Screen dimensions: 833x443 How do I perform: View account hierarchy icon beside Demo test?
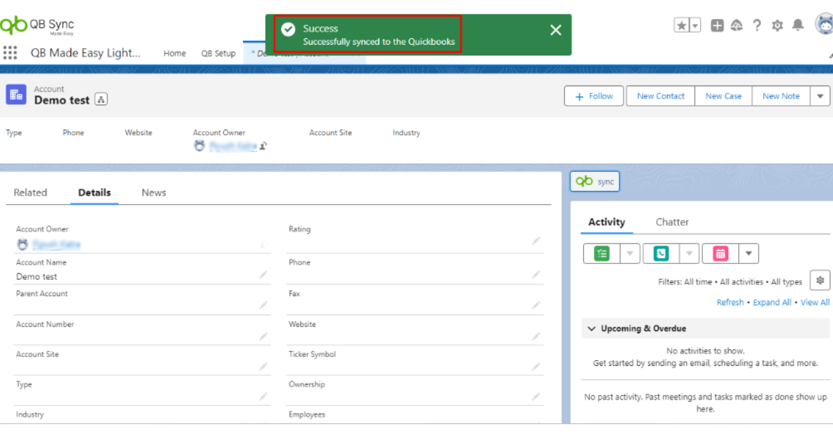click(x=101, y=100)
